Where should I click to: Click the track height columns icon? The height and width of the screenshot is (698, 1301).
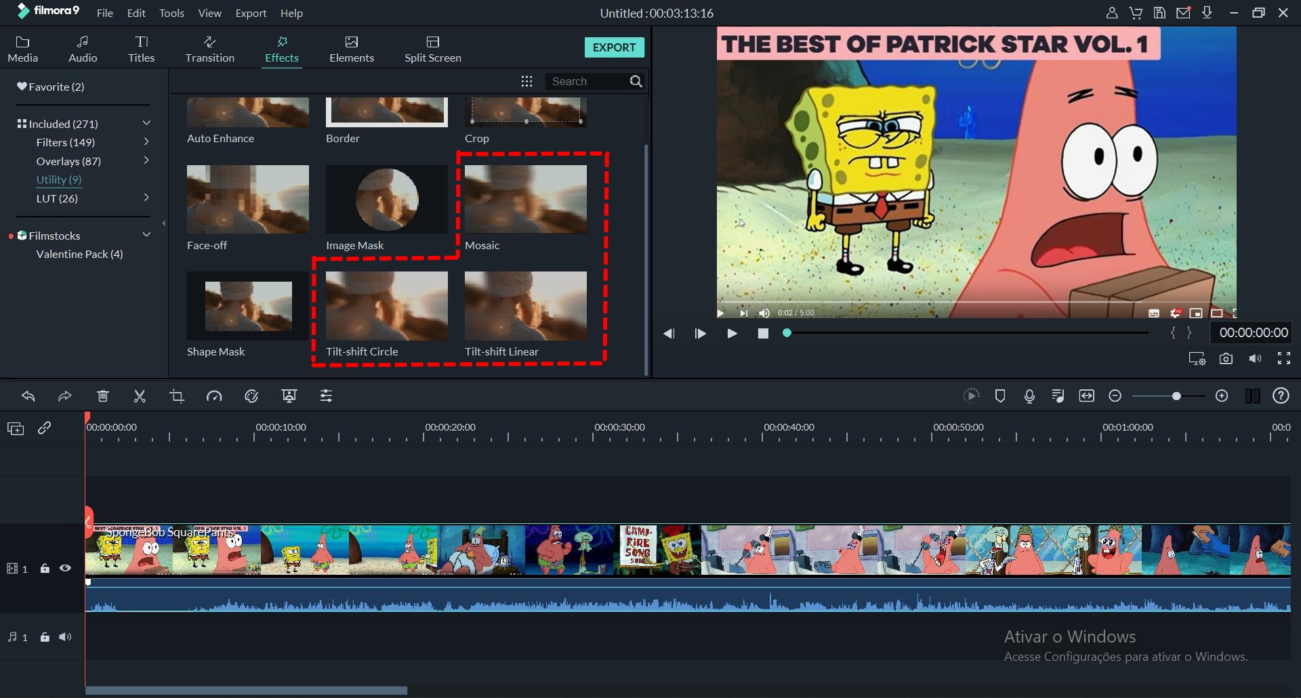pyautogui.click(x=1253, y=396)
